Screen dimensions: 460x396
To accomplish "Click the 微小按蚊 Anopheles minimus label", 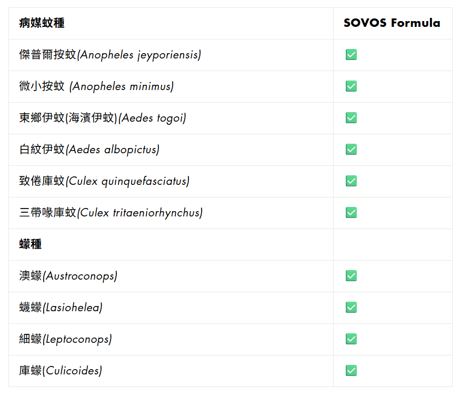I will 96,86.
